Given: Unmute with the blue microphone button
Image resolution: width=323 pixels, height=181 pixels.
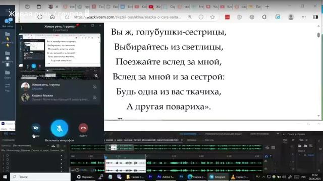Looking at the screenshot, I should coord(60,128).
